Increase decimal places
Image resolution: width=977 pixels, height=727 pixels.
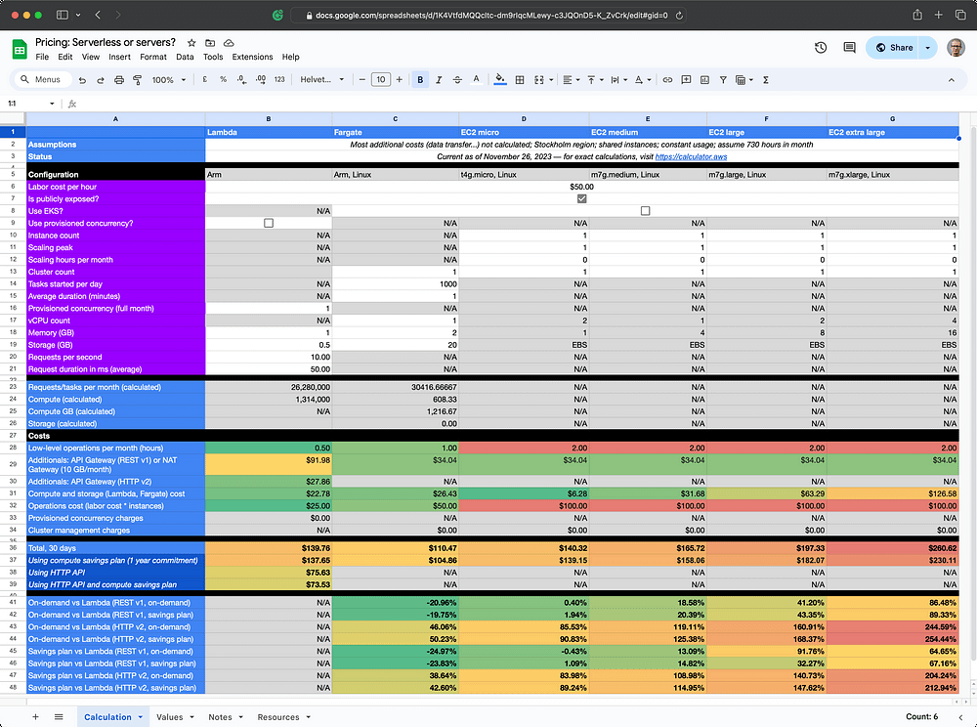pyautogui.click(x=261, y=80)
